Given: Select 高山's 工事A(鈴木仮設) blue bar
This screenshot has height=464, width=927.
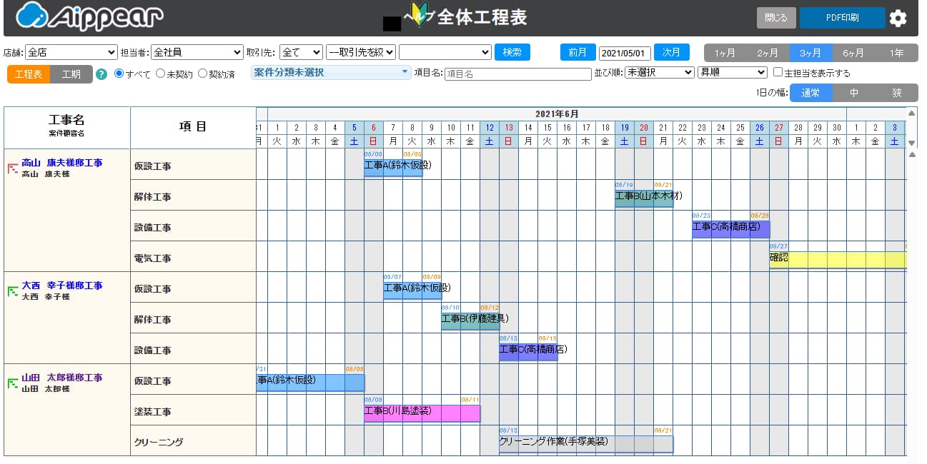Looking at the screenshot, I should pyautogui.click(x=393, y=168).
